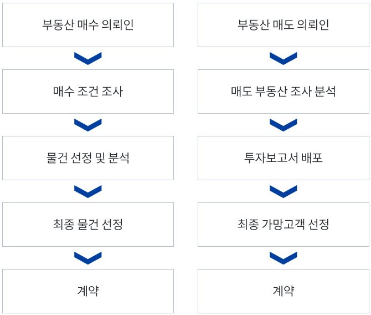Click the 부동산 매도 의뢰인 box
The width and height of the screenshot is (371, 315).
(x=284, y=25)
